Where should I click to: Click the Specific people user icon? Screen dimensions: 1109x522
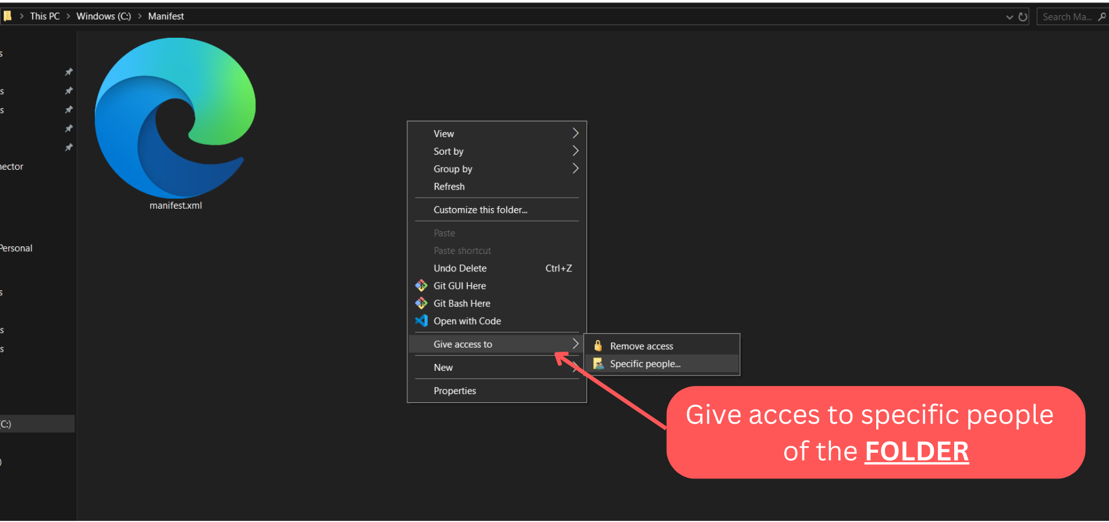tap(598, 364)
